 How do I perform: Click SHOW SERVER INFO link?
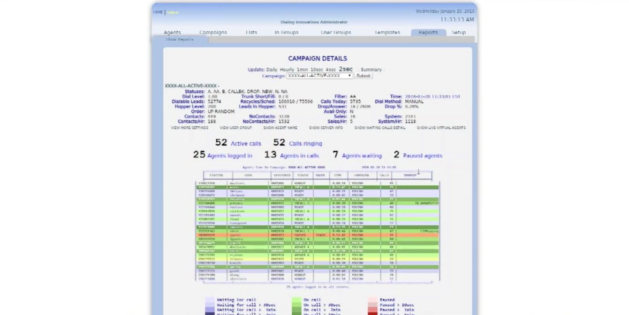tap(326, 127)
